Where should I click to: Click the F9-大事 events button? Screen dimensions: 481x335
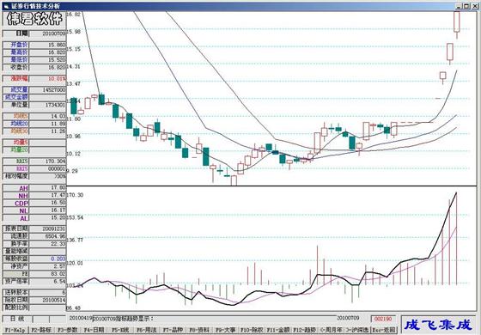(x=225, y=331)
